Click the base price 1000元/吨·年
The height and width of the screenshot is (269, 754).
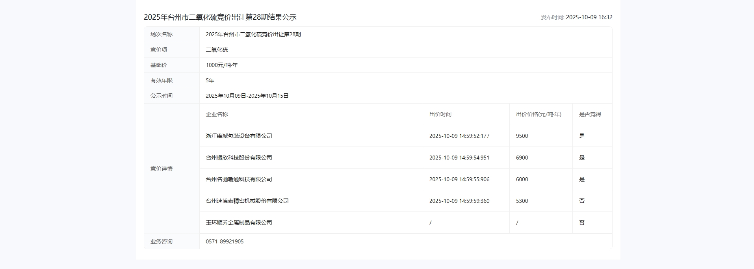tap(221, 65)
